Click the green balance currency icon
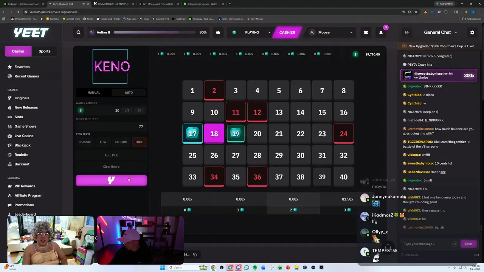This screenshot has width=484, height=272. (355, 54)
